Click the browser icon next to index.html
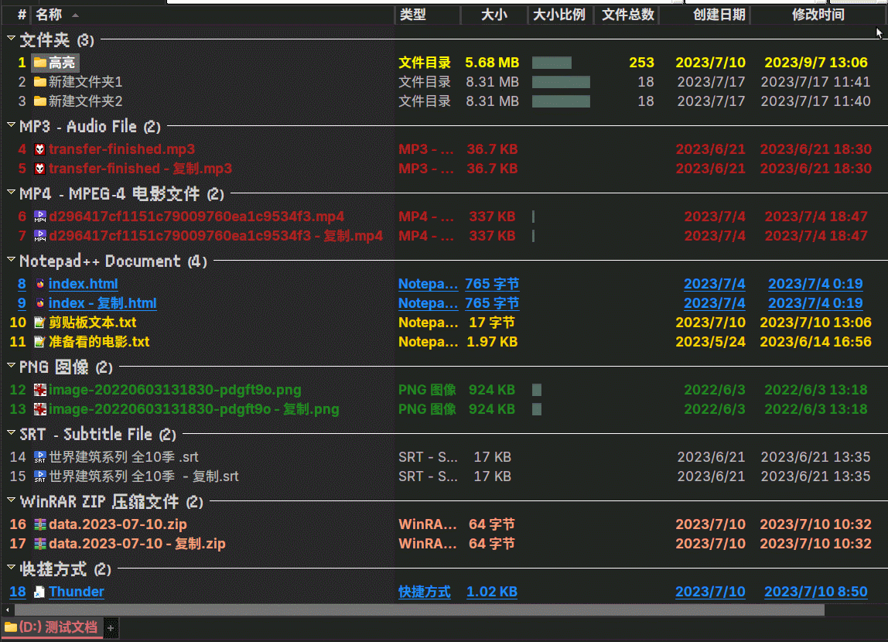Screen dimensions: 888x642 (39, 284)
